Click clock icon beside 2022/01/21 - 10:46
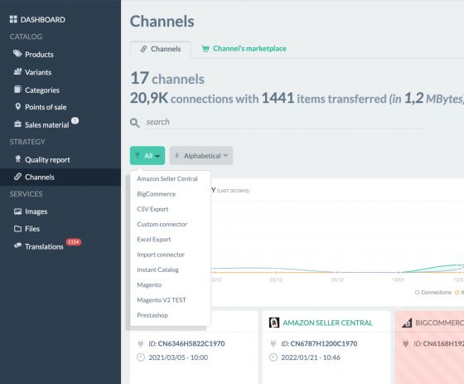The image size is (464, 384). 273,357
